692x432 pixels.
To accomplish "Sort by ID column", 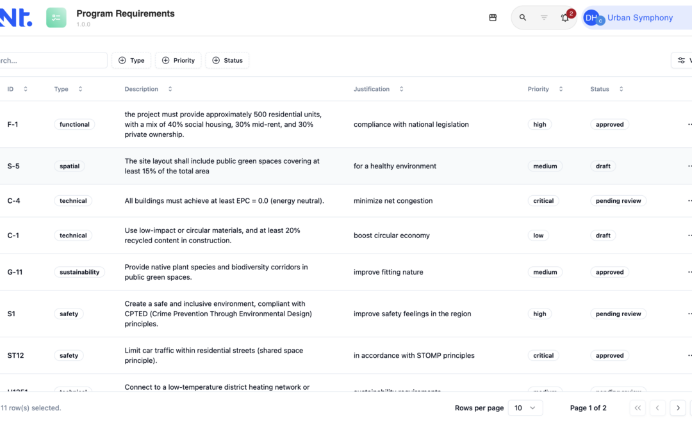I will (17, 89).
